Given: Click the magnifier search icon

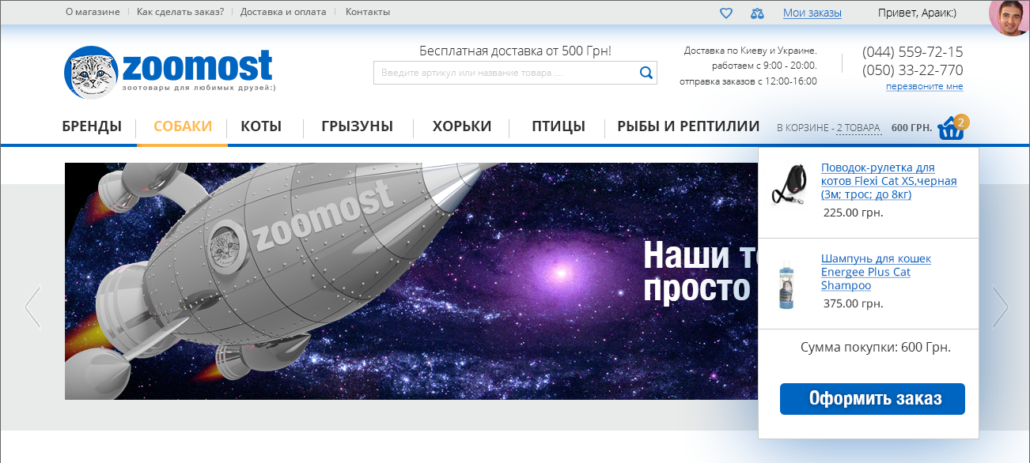Looking at the screenshot, I should [646, 73].
